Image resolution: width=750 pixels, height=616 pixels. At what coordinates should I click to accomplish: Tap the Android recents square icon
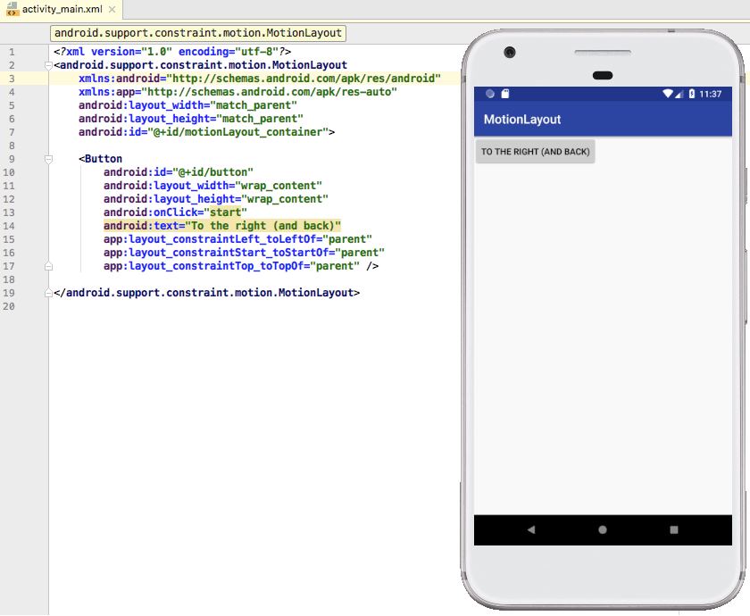674,529
